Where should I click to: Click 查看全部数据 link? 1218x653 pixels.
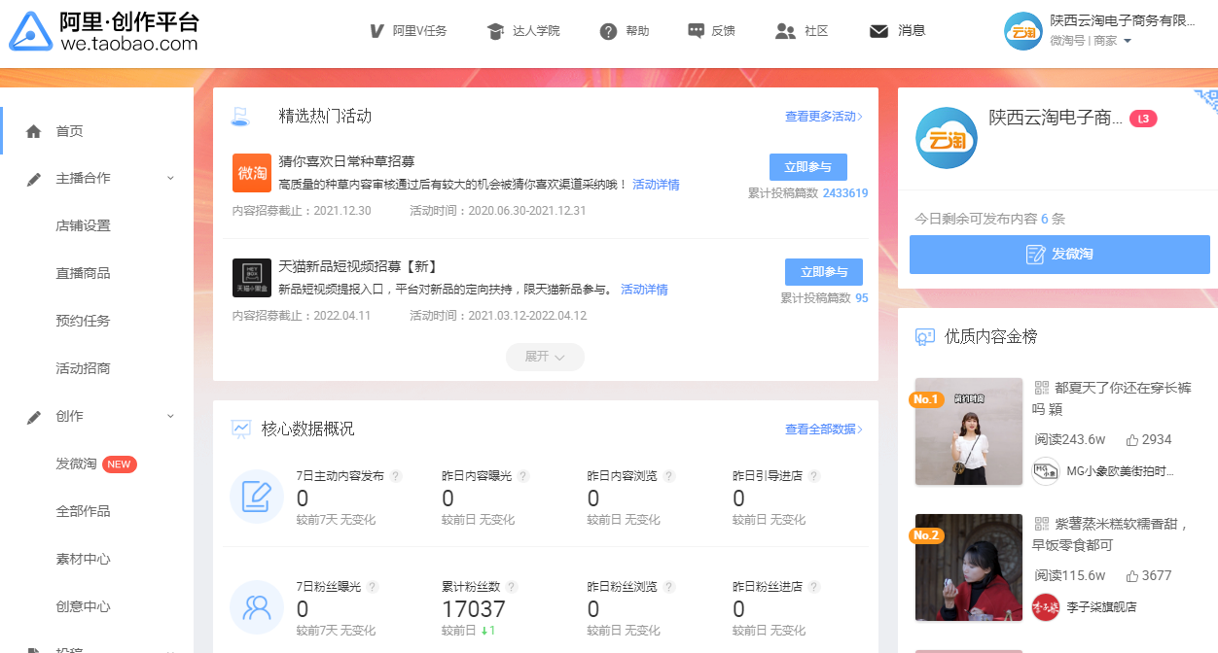click(824, 429)
